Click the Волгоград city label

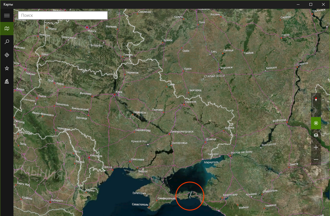(x=279, y=120)
